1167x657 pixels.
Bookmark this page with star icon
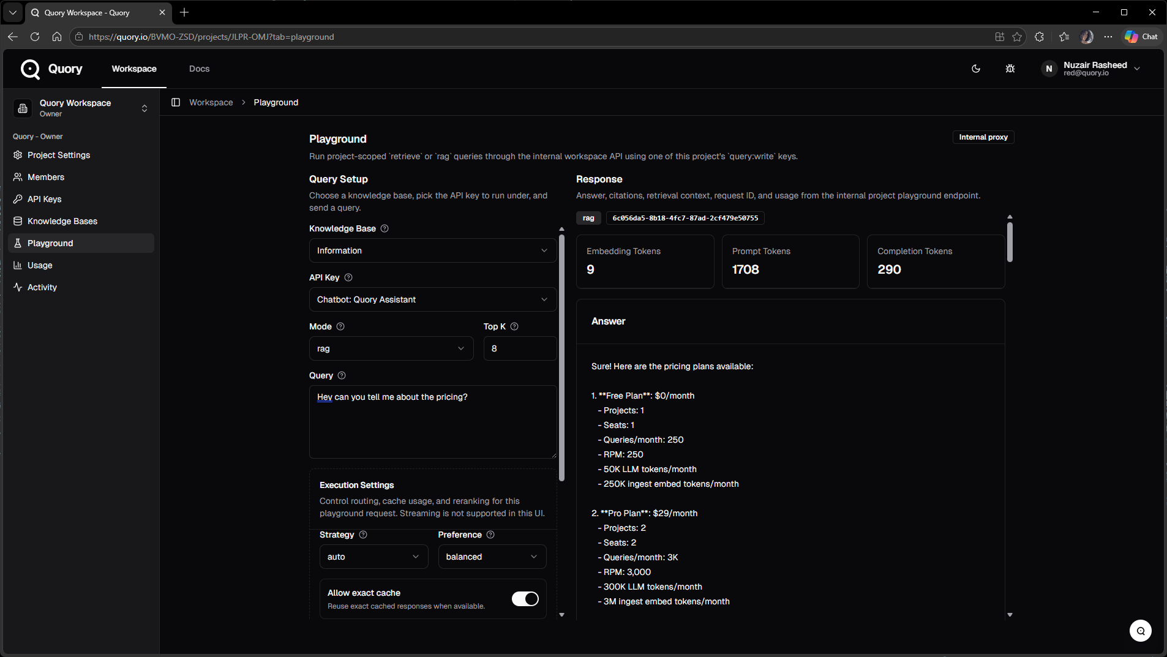[1017, 37]
